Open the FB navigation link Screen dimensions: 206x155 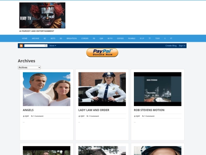coord(94,39)
